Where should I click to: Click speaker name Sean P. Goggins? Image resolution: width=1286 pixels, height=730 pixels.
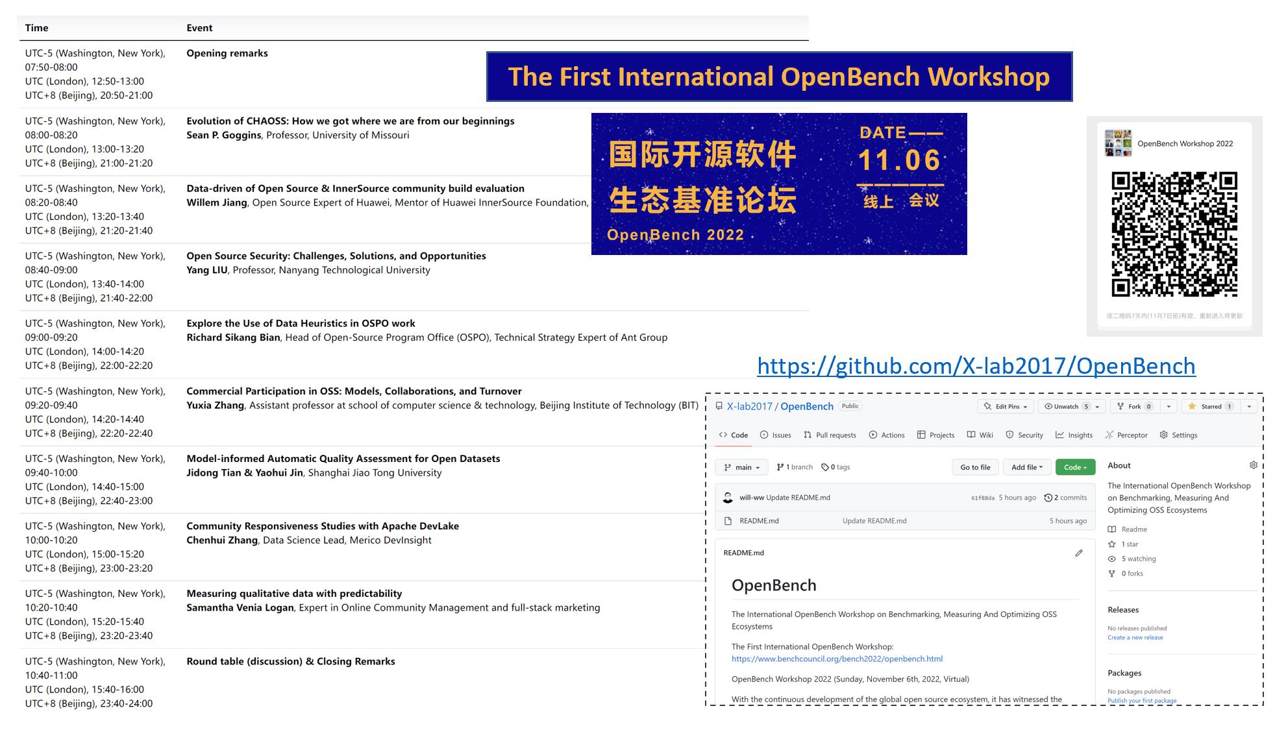coord(224,136)
